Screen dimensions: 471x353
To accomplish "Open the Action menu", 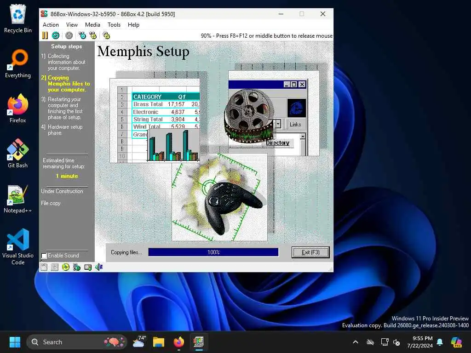I will tap(51, 25).
